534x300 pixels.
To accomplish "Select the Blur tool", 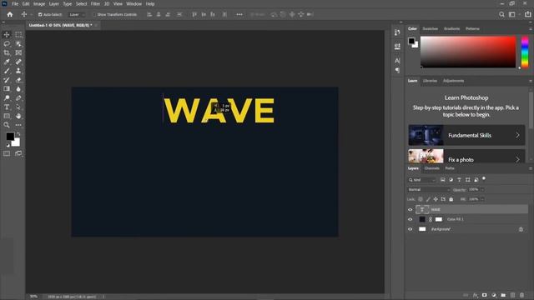I will (18, 89).
